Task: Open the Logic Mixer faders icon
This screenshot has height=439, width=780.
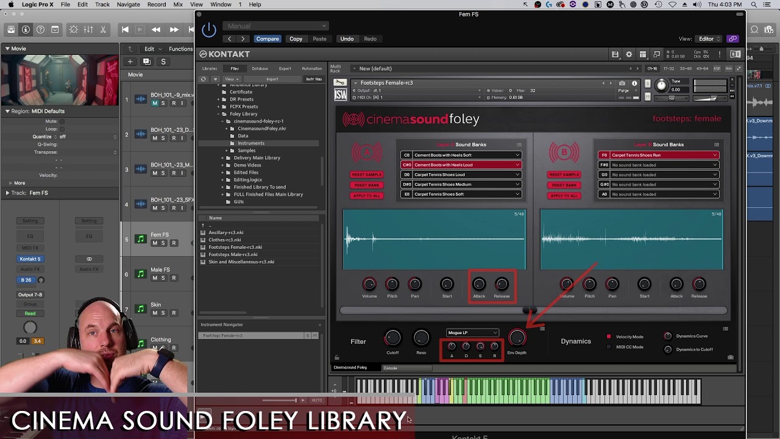Action: [88, 29]
